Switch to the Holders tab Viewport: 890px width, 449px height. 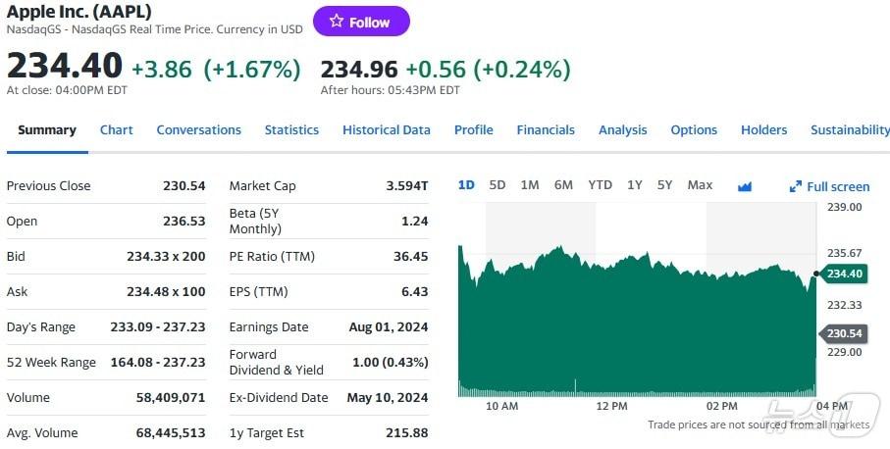763,130
